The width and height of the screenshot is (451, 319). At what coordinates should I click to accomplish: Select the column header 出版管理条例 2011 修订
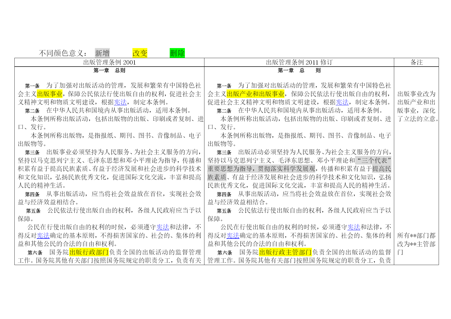[x=299, y=62]
